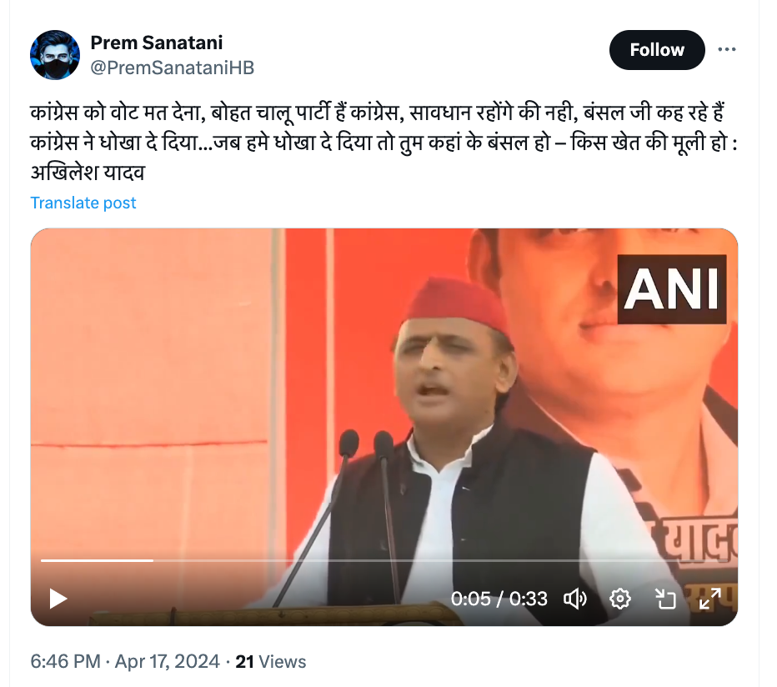This screenshot has height=687, width=777.
Task: Follow the Prem Sanatani account
Action: (x=657, y=49)
